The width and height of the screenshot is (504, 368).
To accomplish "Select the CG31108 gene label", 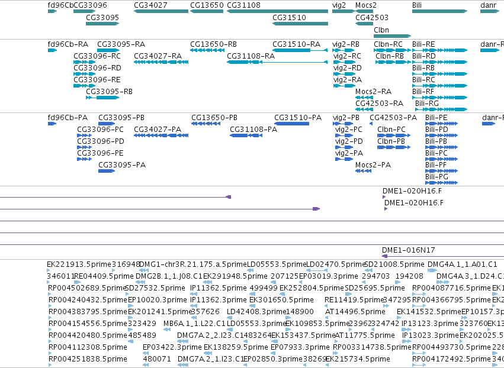I will (x=243, y=5).
